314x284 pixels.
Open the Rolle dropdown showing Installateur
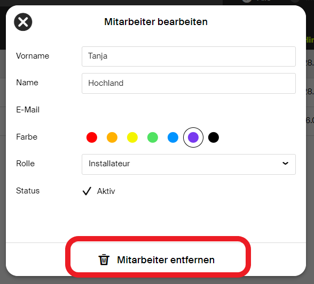coord(189,164)
